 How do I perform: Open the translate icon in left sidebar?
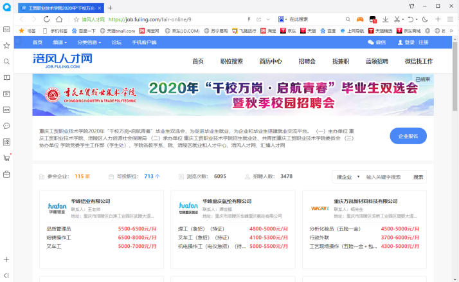[x=6, y=142]
